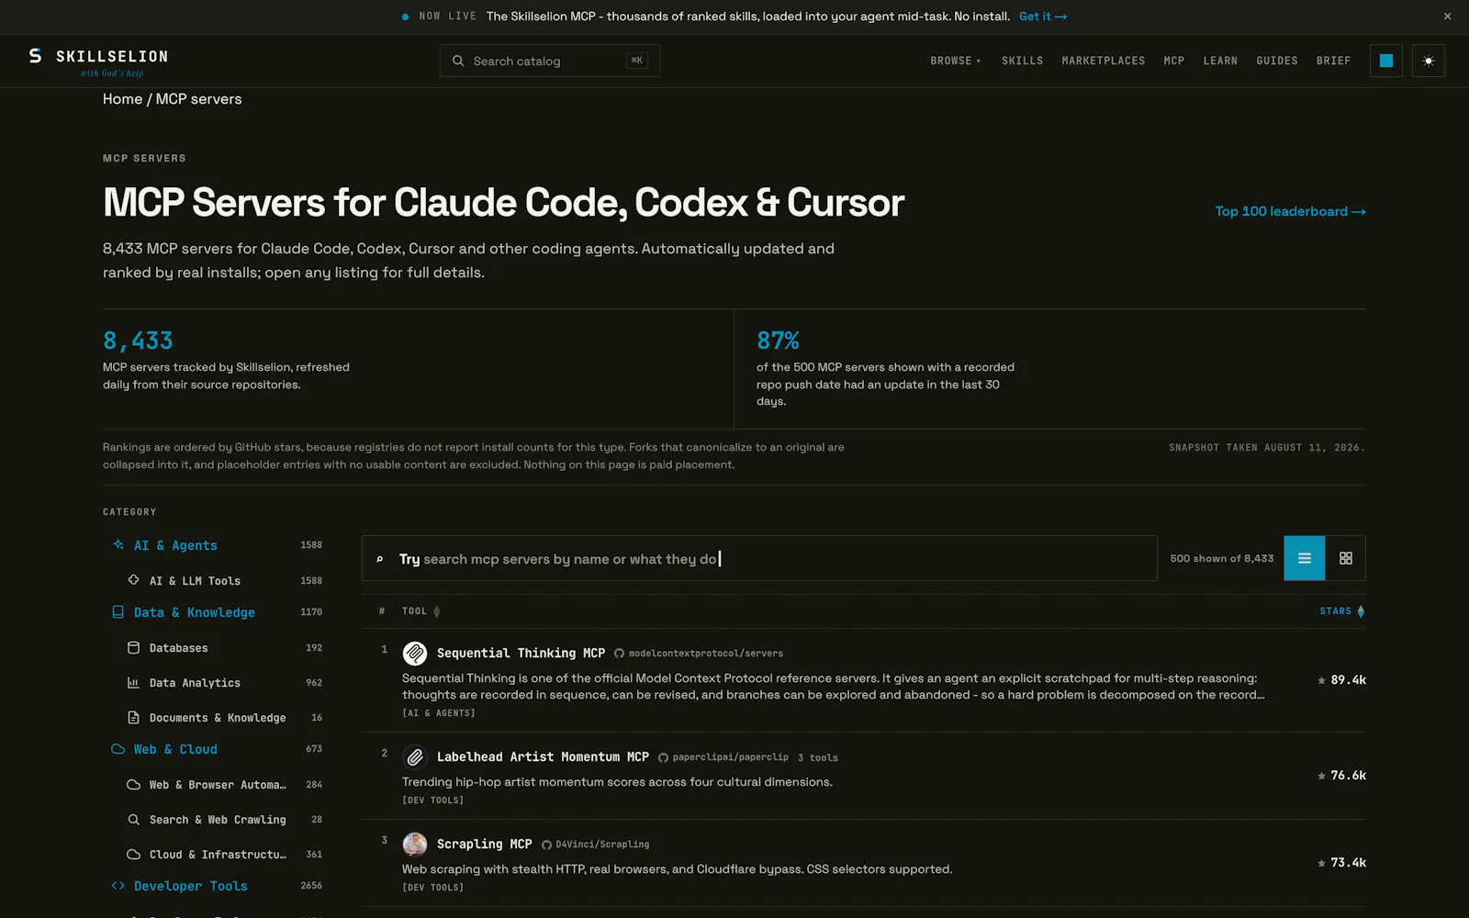Select the AI & Agents category
This screenshot has width=1469, height=918.
[175, 545]
